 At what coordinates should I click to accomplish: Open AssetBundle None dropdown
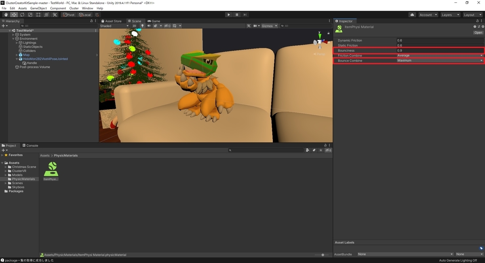[x=405, y=254]
